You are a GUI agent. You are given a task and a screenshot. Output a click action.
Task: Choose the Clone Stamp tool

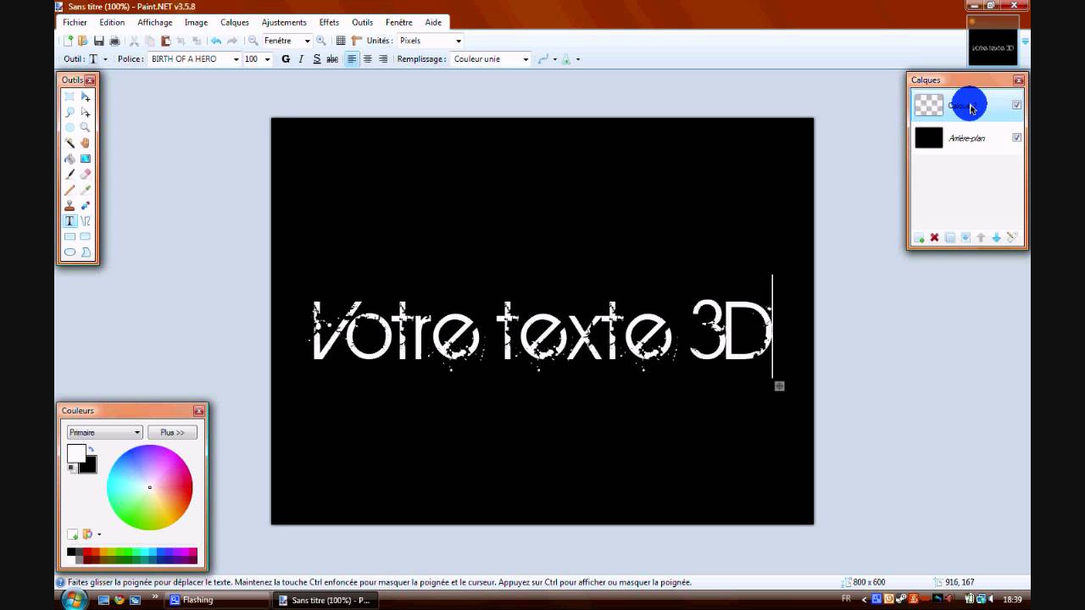(x=70, y=205)
